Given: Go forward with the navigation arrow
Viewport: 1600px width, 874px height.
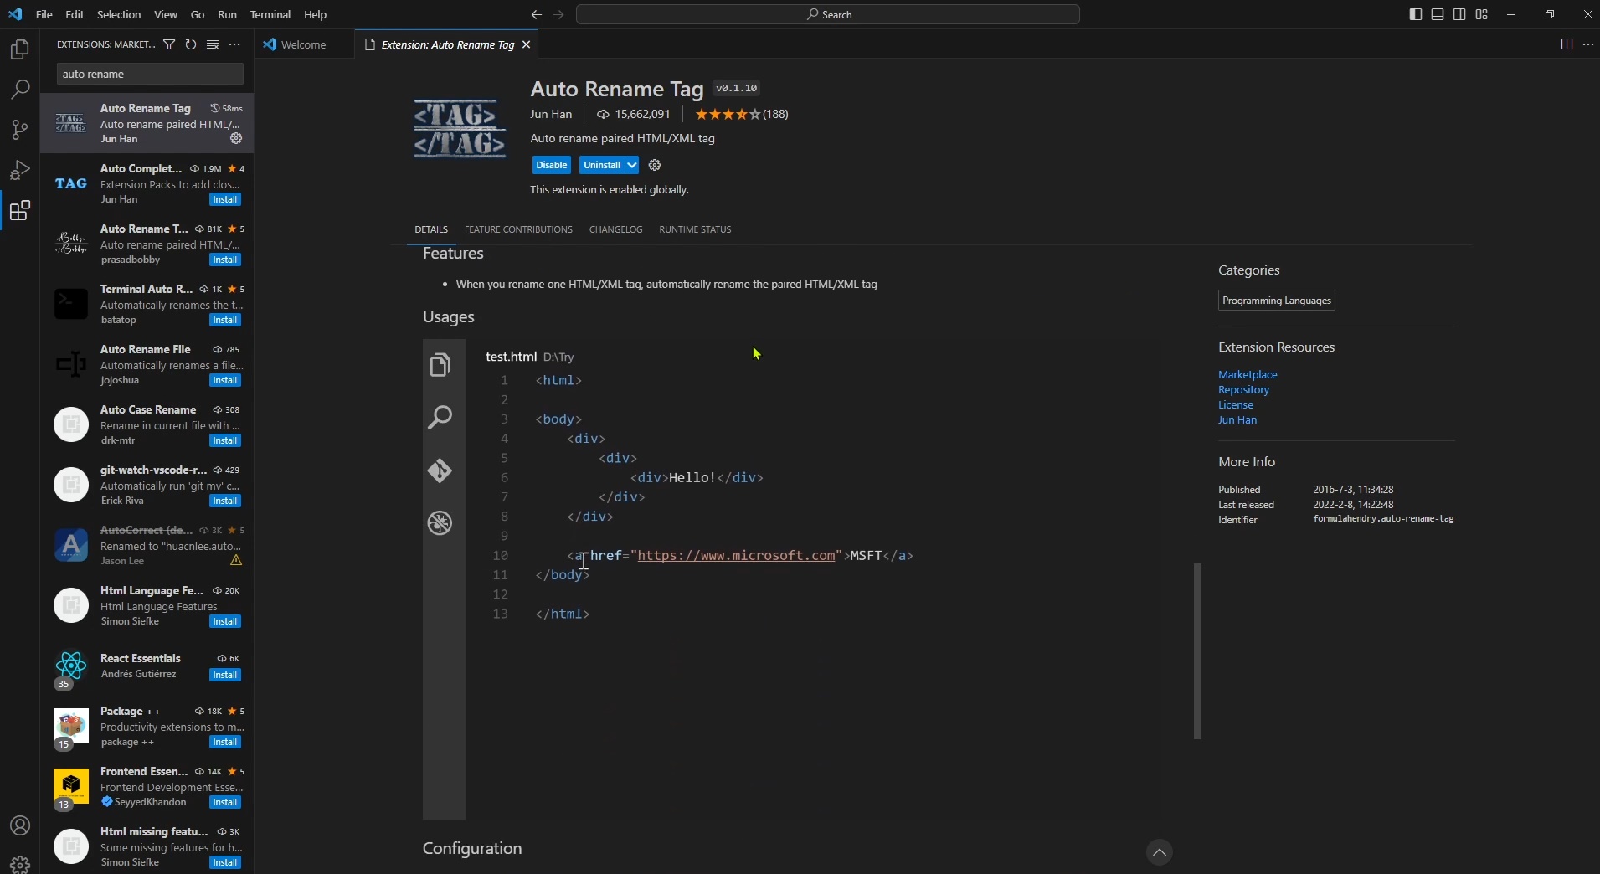Looking at the screenshot, I should click(x=558, y=14).
